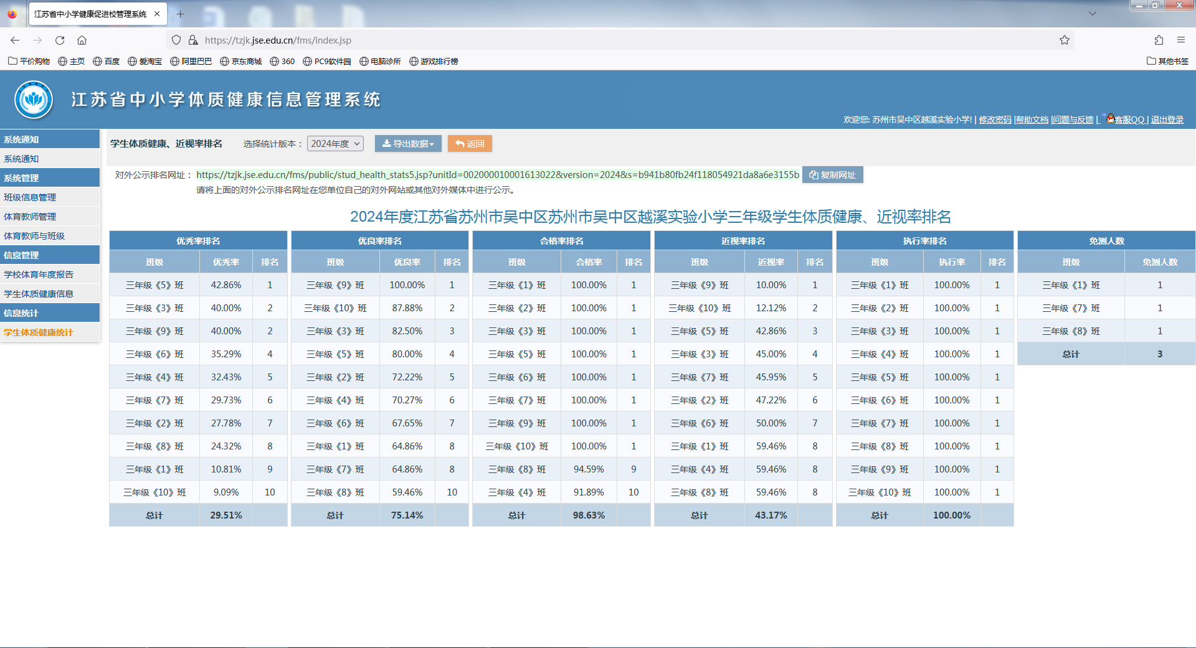Select 学生体质健康统计 in sidebar
1196x648 pixels.
click(50, 332)
